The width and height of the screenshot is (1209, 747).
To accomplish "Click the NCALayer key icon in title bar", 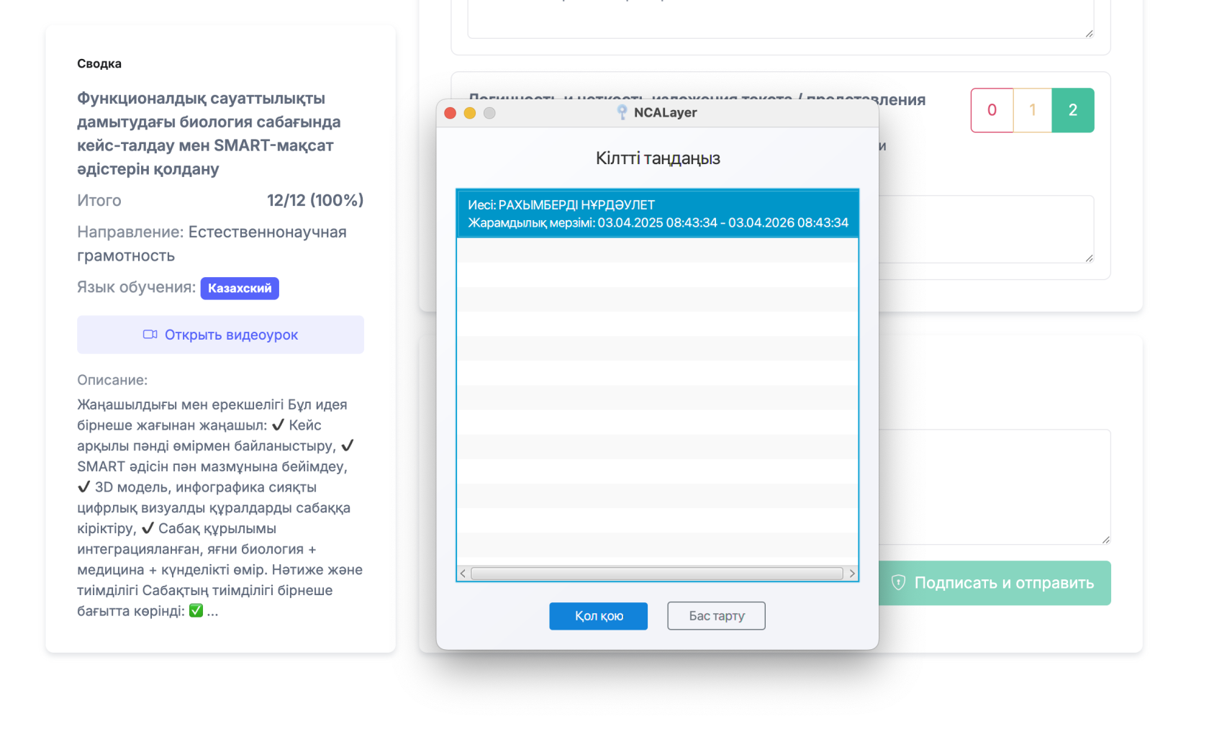I will click(622, 112).
